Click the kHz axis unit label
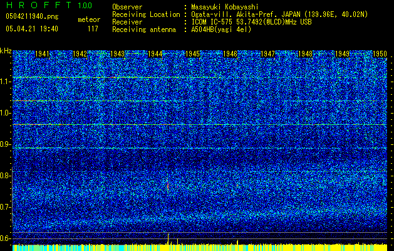 6,51
